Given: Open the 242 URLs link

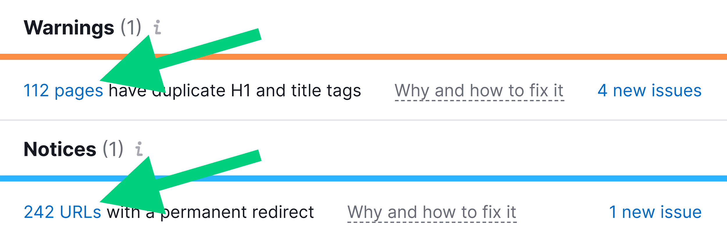Looking at the screenshot, I should tap(62, 212).
